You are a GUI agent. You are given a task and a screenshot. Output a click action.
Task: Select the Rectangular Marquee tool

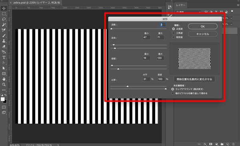4,14
